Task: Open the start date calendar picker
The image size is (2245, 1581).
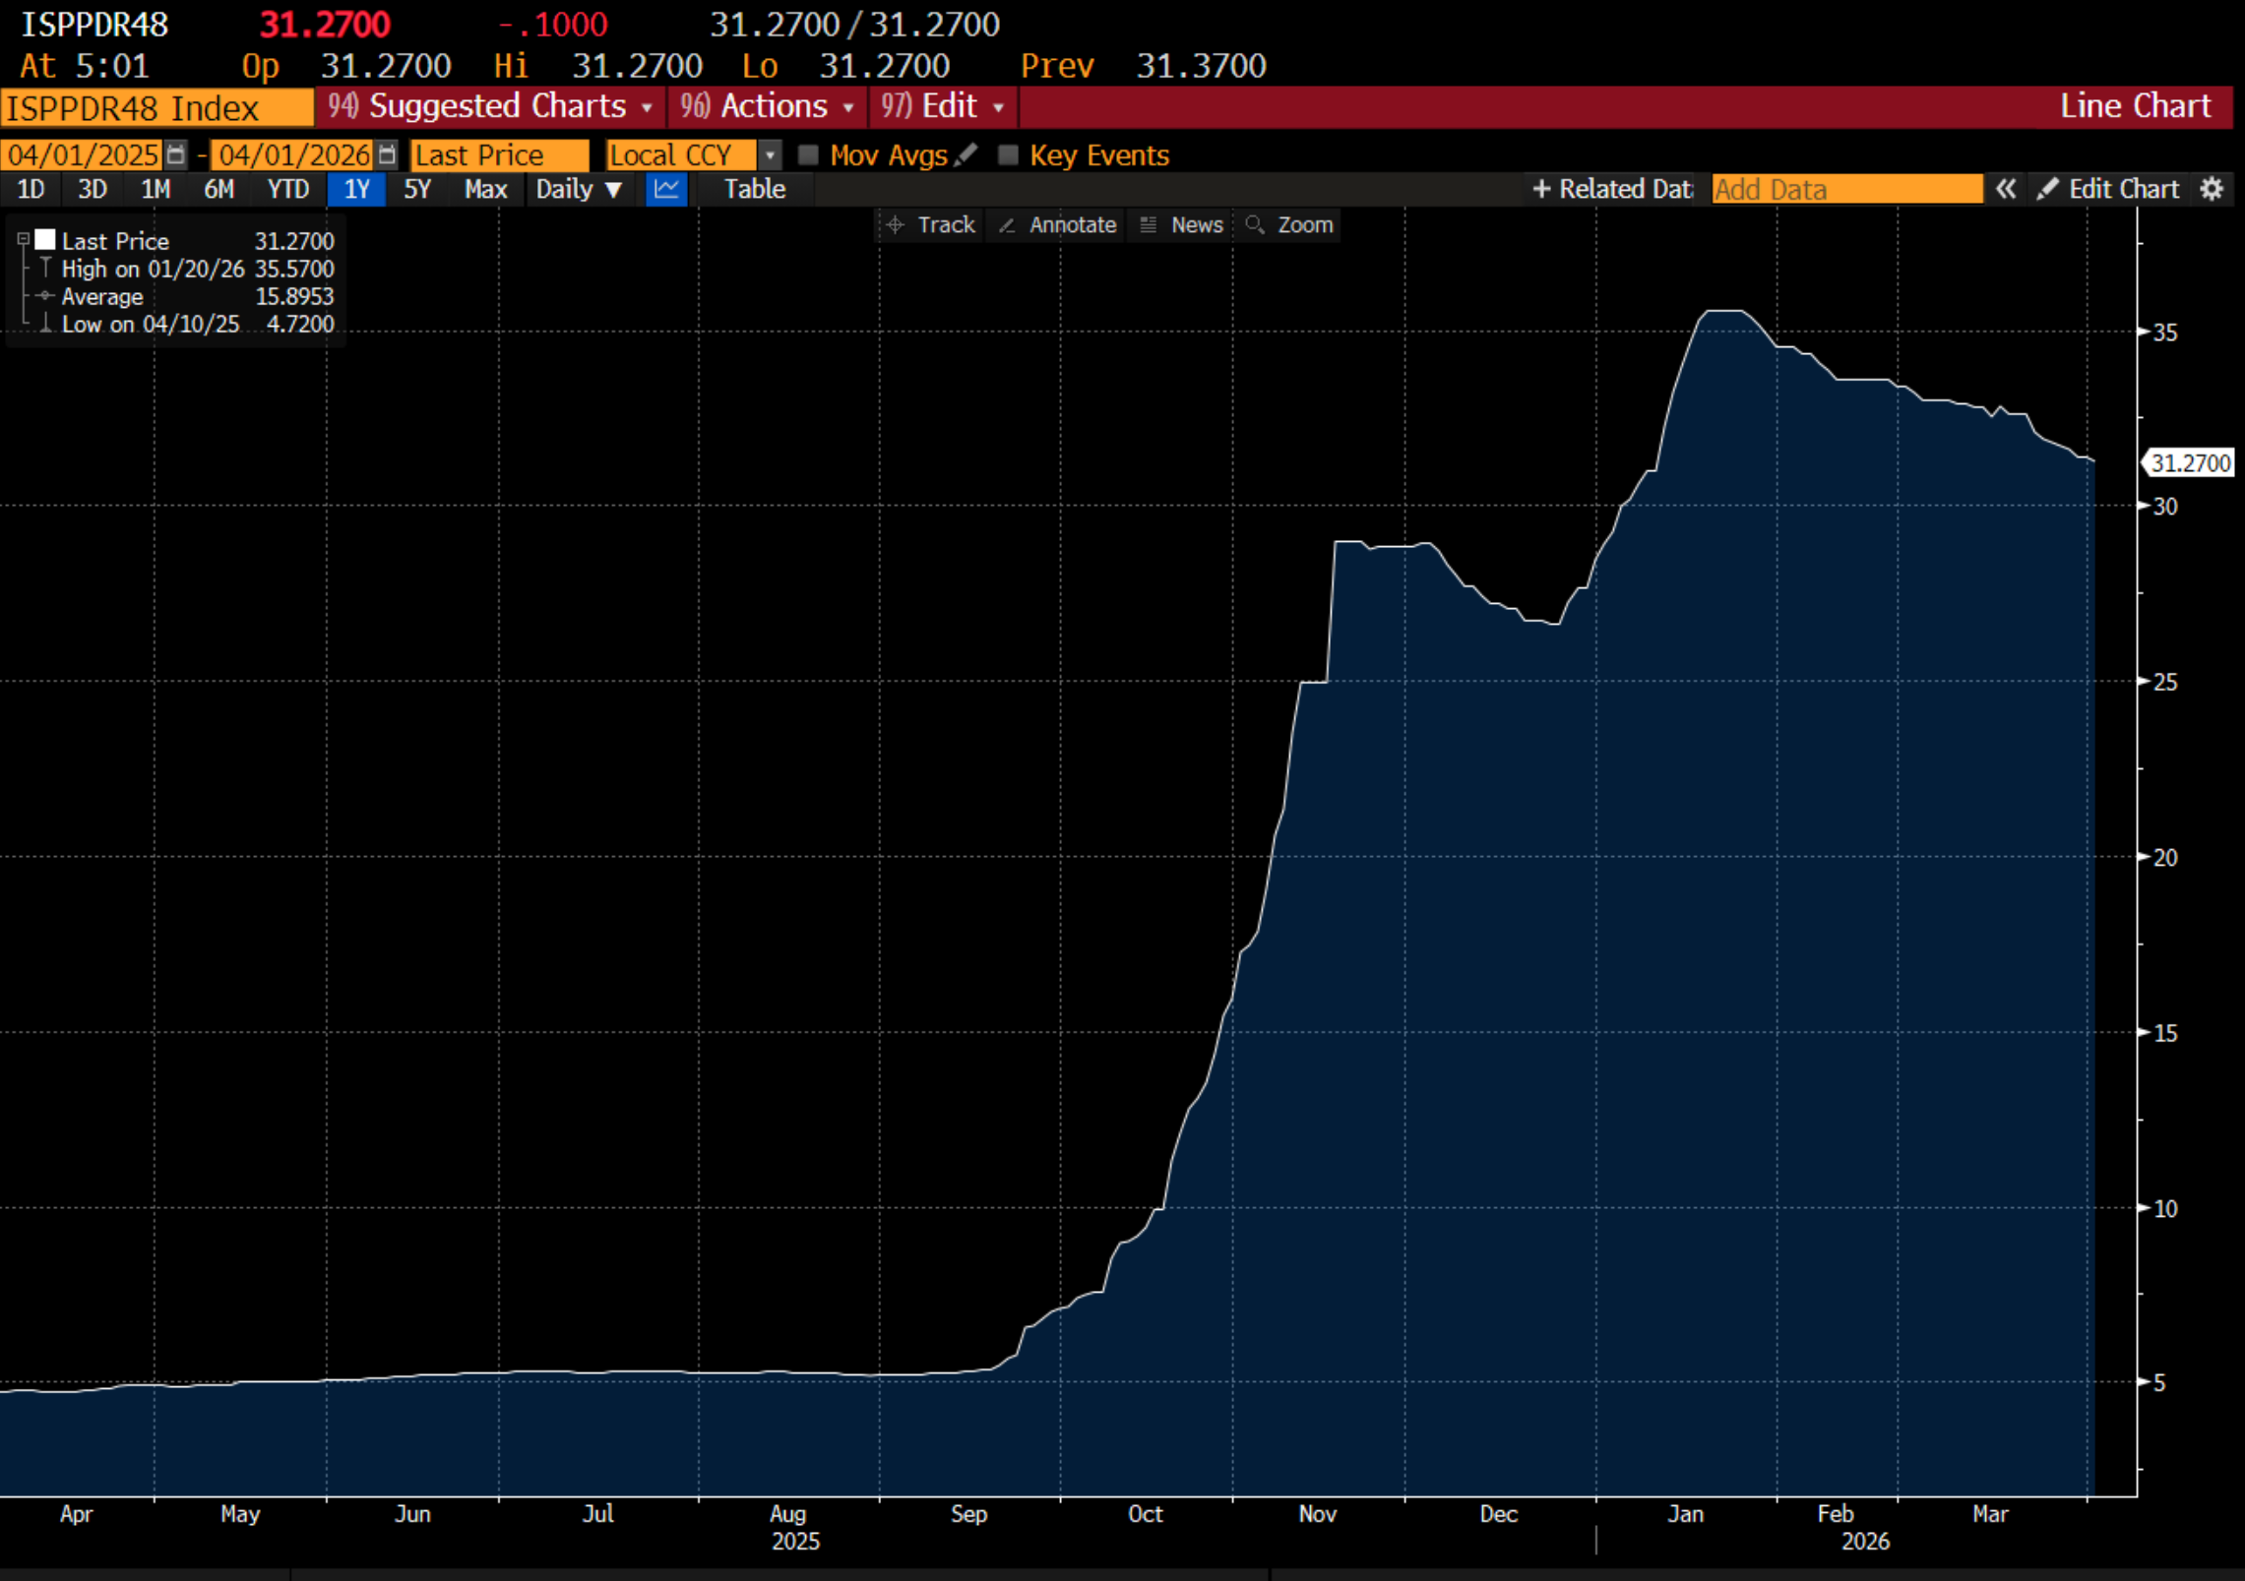Action: pos(175,154)
